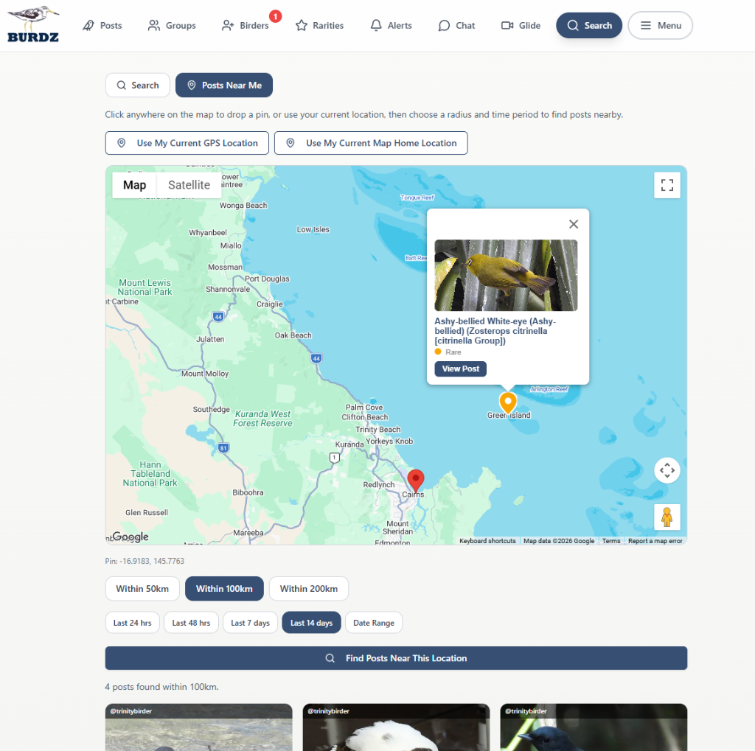Click Find Posts Near This Location
This screenshot has height=751, width=755.
tap(396, 658)
